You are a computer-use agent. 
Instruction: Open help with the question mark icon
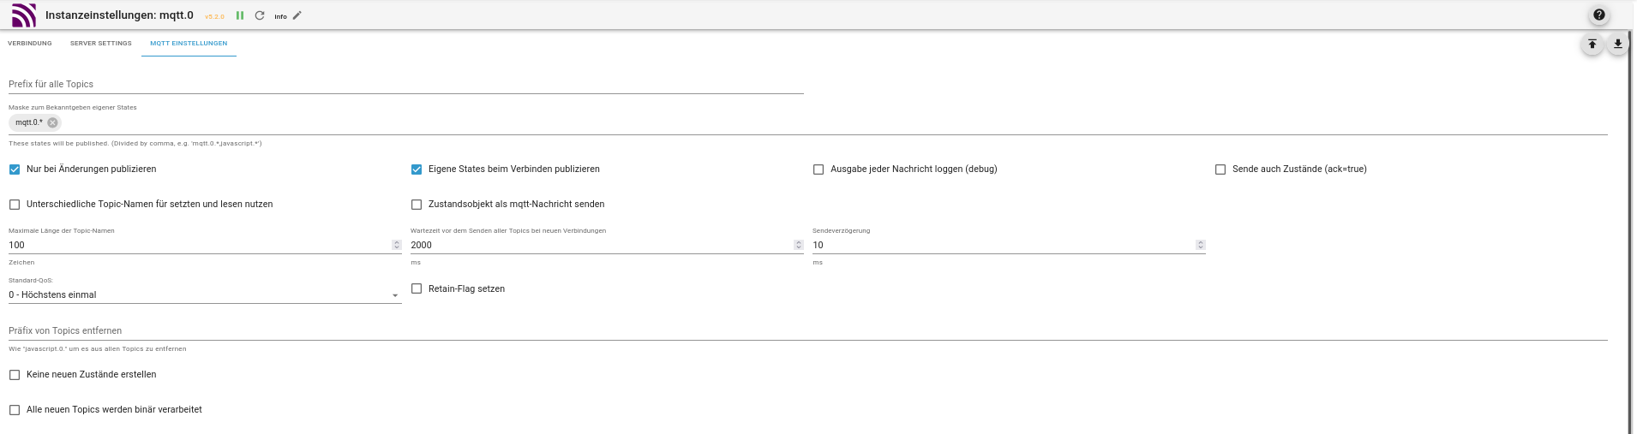1599,15
